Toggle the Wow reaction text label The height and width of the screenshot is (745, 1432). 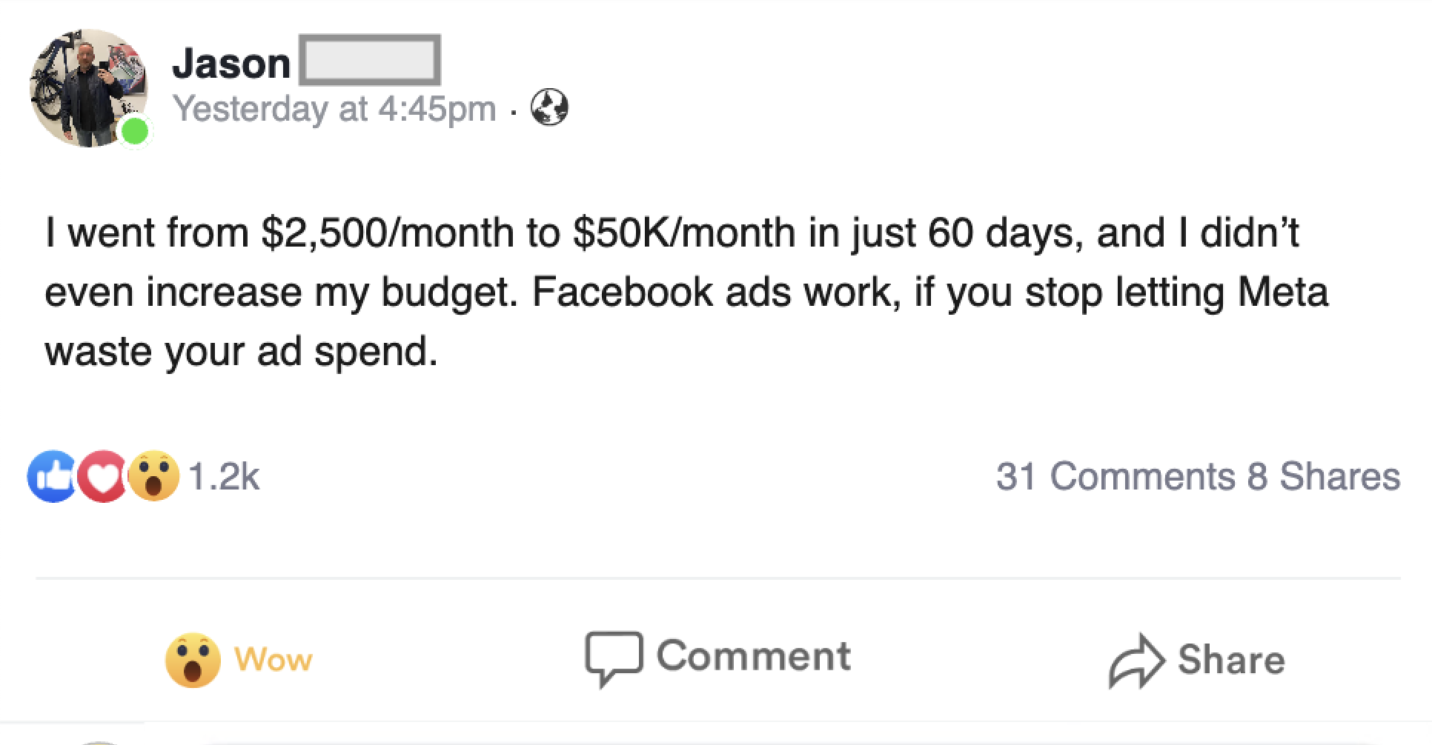(x=274, y=659)
